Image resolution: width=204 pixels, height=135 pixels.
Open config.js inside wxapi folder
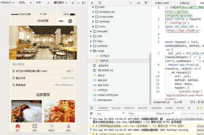(x=104, y=56)
